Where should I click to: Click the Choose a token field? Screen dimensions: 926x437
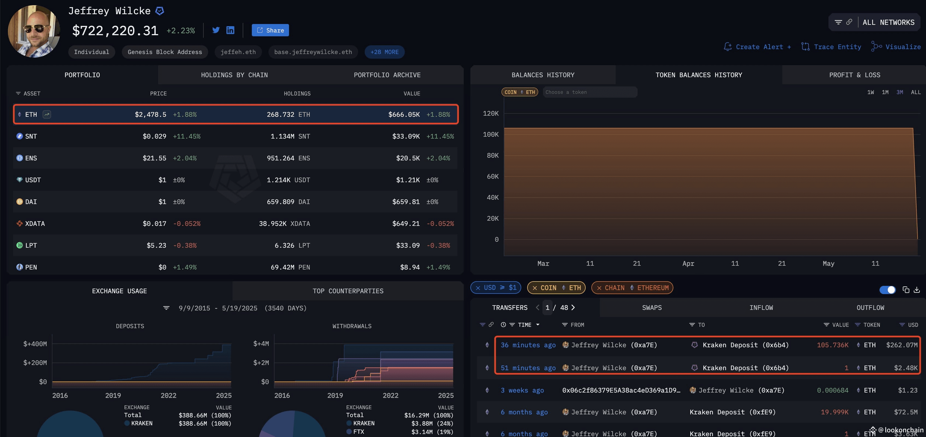589,92
